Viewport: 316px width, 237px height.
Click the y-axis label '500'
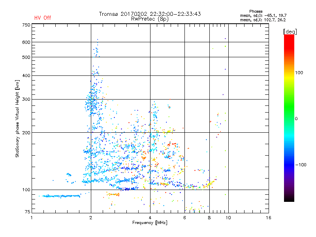coord(26,57)
